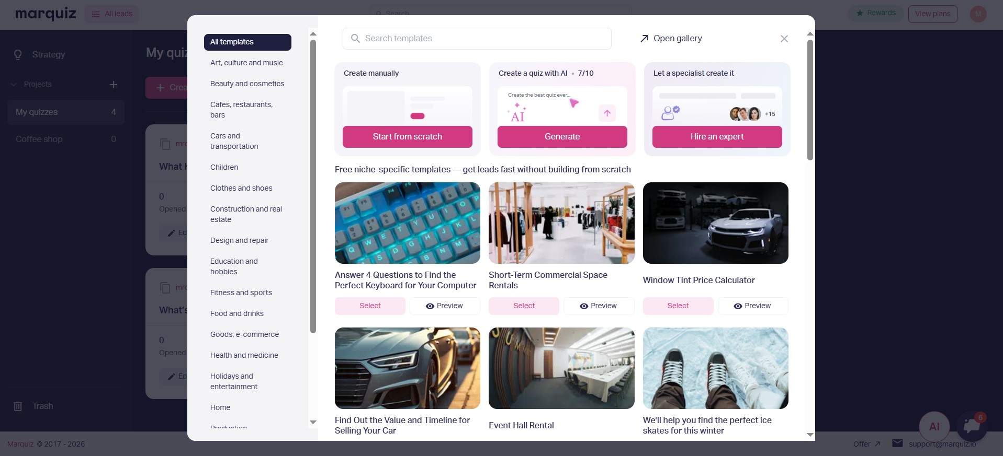Add a new project with plus icon
This screenshot has width=1003, height=456.
coord(114,85)
